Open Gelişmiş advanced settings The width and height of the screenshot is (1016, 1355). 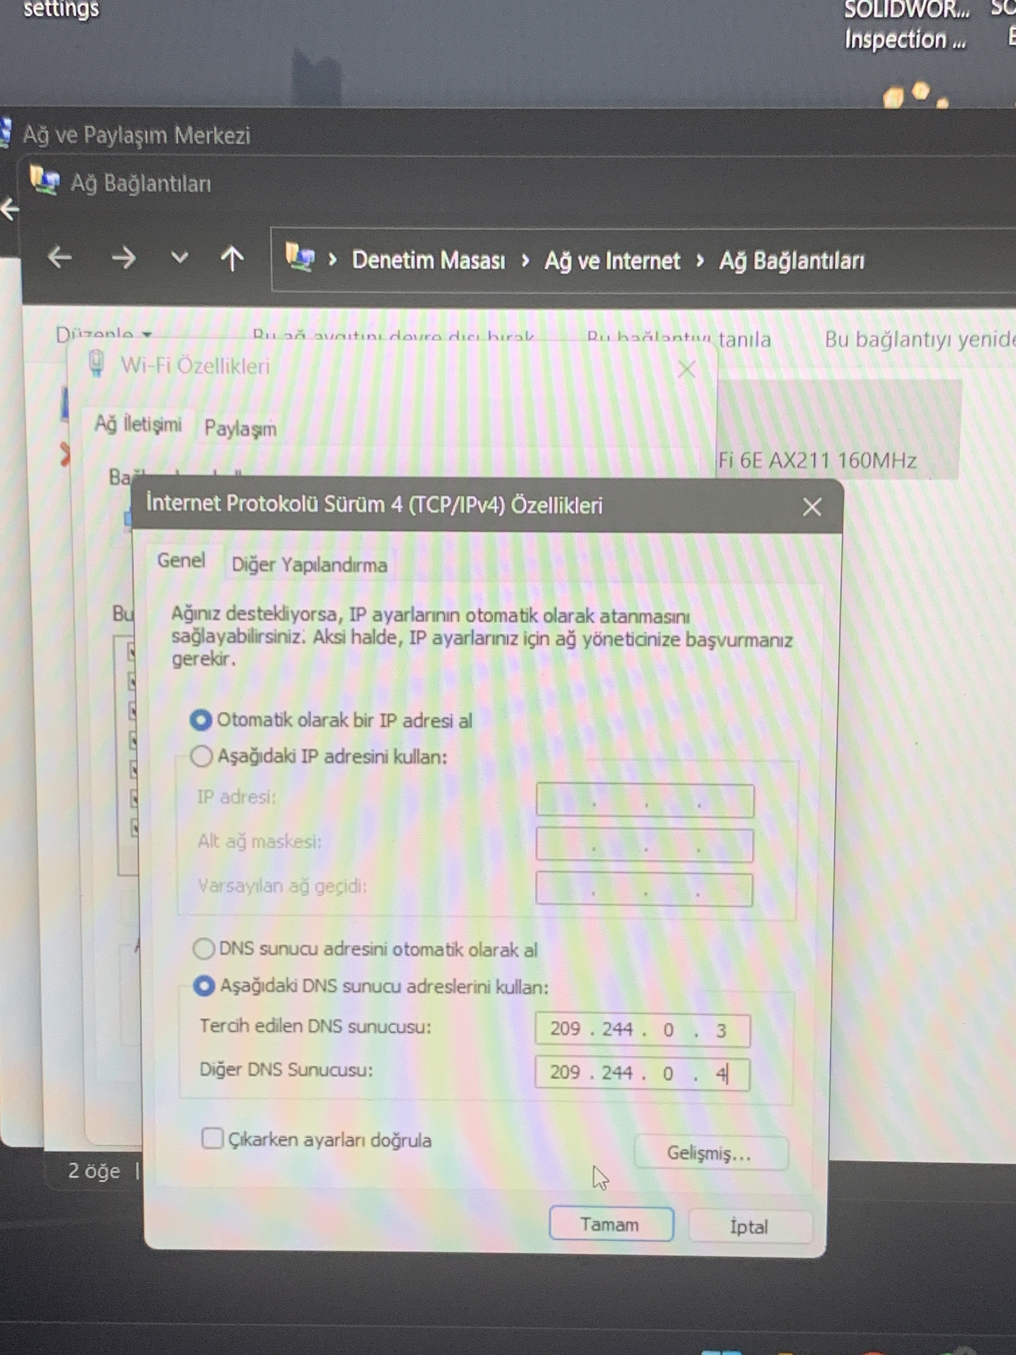coord(710,1153)
